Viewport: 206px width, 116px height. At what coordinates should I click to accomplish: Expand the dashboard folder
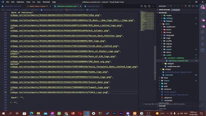[171, 27]
